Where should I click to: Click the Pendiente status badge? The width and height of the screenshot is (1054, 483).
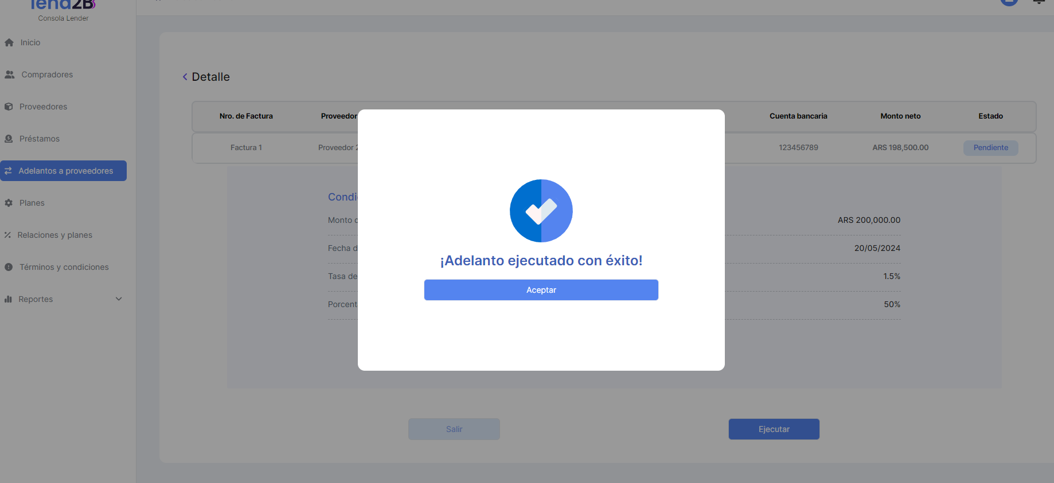tap(990, 148)
